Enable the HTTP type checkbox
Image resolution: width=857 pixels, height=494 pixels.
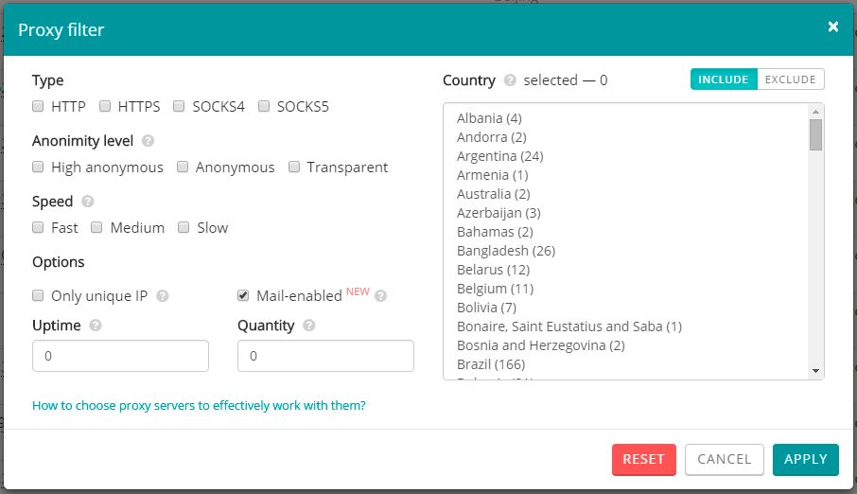pos(39,107)
